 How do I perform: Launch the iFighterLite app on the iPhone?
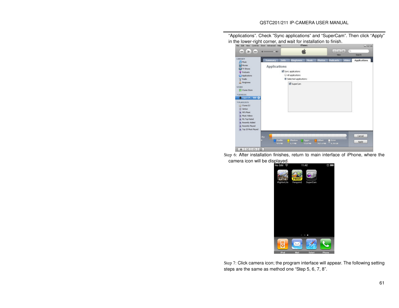283,175
